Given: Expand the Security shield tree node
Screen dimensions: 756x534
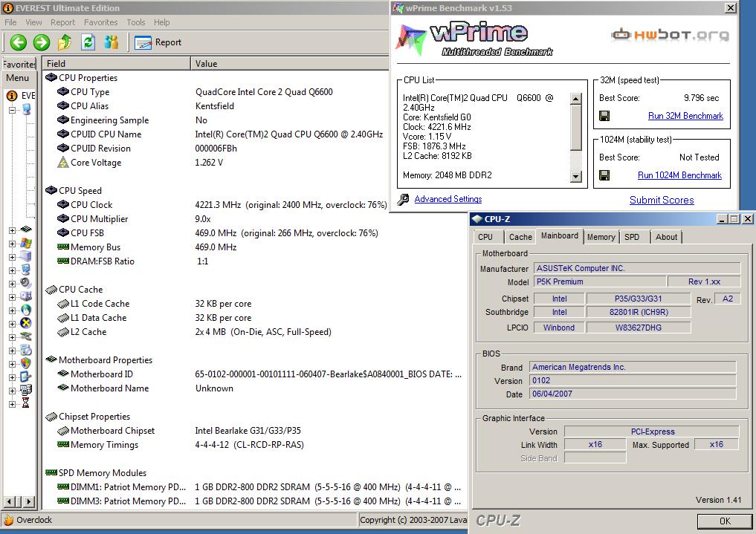Looking at the screenshot, I should (12, 364).
